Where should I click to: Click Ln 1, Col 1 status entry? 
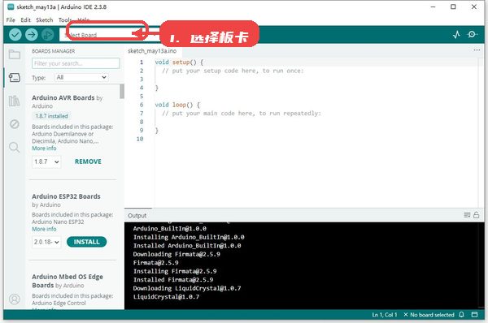click(x=385, y=315)
